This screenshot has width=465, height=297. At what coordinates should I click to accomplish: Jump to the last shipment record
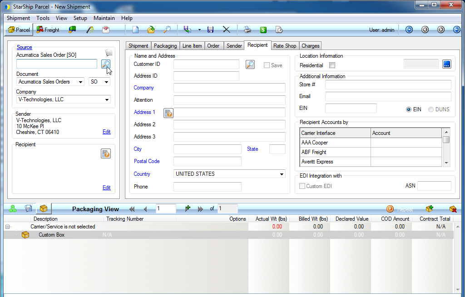pos(457,30)
